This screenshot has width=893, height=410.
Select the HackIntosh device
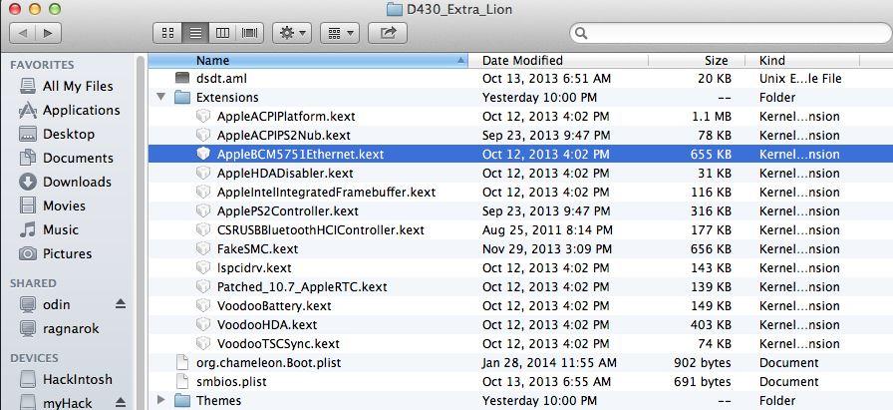pos(77,379)
